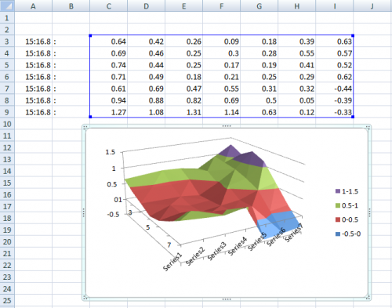
Task: Click the purple 1-1.5 legend swatch
Action: pyautogui.click(x=338, y=191)
